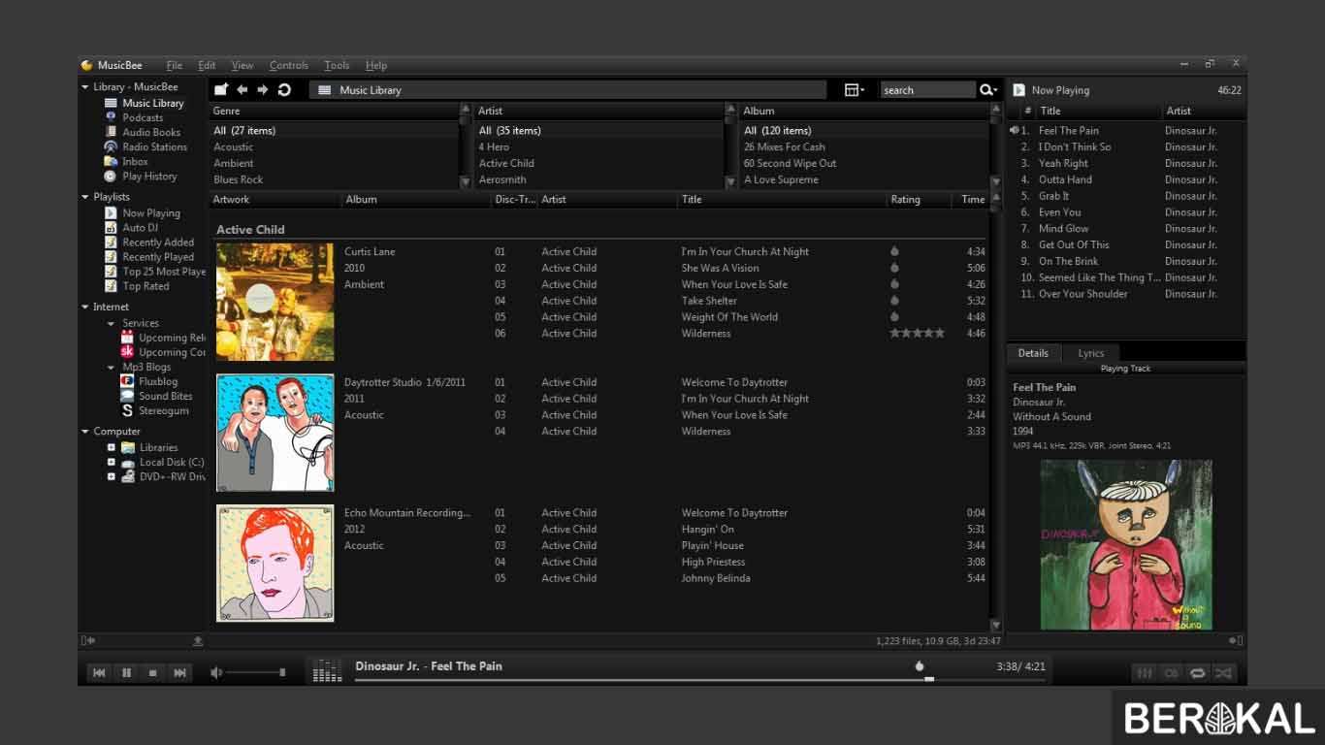Viewport: 1325px width, 745px height.
Task: Open Upcoming Concerts songkick service
Action: point(172,352)
